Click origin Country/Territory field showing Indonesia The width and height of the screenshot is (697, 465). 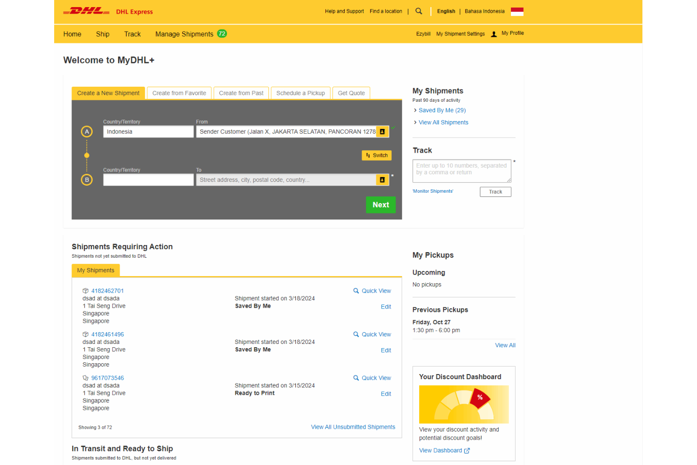(148, 132)
